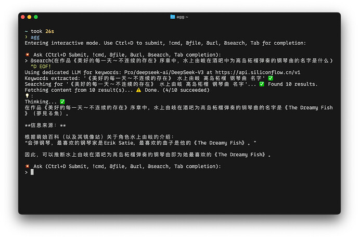Click the lightbulb icon

click(27, 96)
